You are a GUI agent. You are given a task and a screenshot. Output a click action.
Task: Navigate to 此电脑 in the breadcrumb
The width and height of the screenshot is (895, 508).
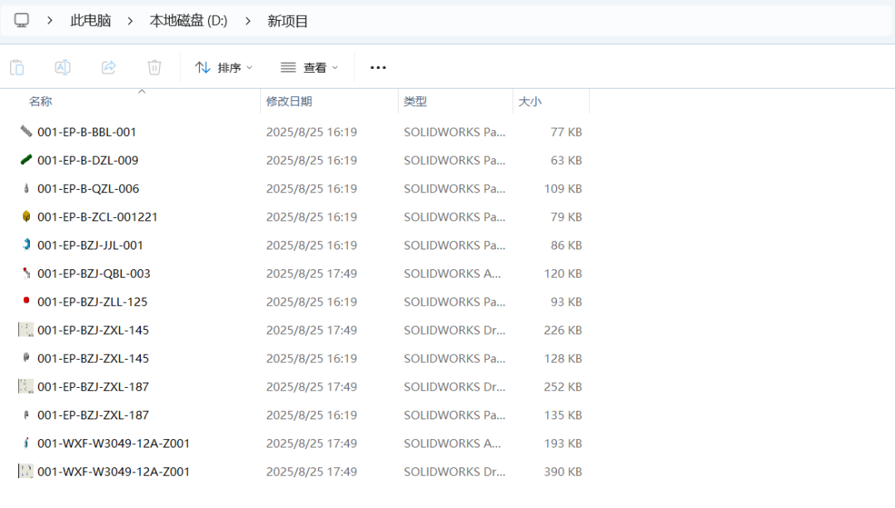90,21
